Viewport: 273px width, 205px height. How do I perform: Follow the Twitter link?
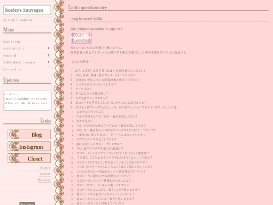coord(45,168)
